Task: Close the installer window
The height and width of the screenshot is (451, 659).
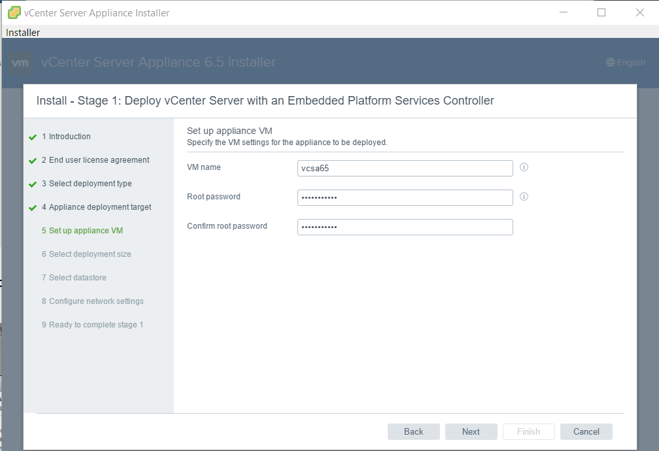Action: tap(639, 12)
